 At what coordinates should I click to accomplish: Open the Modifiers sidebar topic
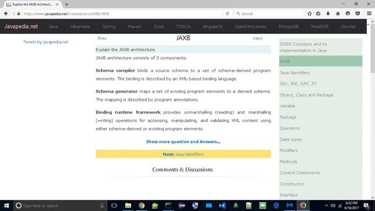tap(321, 150)
